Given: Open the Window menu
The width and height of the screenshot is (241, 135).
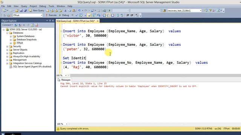Looking at the screenshot, I should pyautogui.click(x=61, y=6).
